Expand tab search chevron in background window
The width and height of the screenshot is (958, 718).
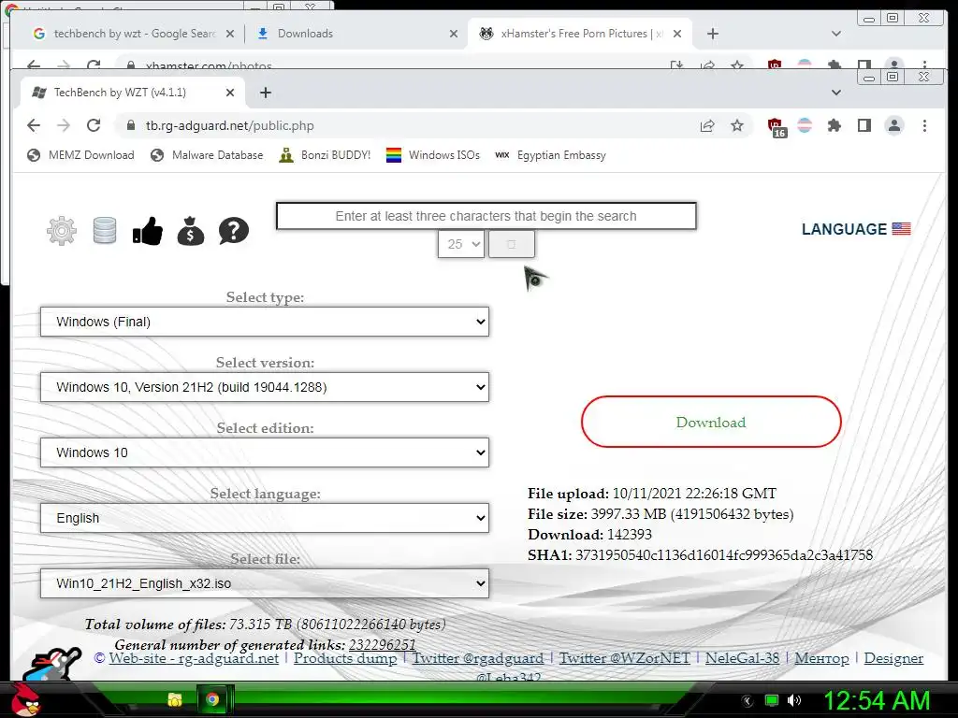tap(836, 34)
